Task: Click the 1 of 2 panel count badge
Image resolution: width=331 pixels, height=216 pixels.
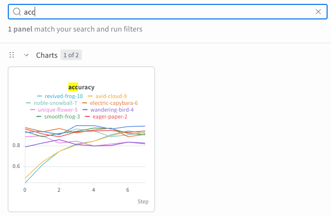Action: pos(71,55)
